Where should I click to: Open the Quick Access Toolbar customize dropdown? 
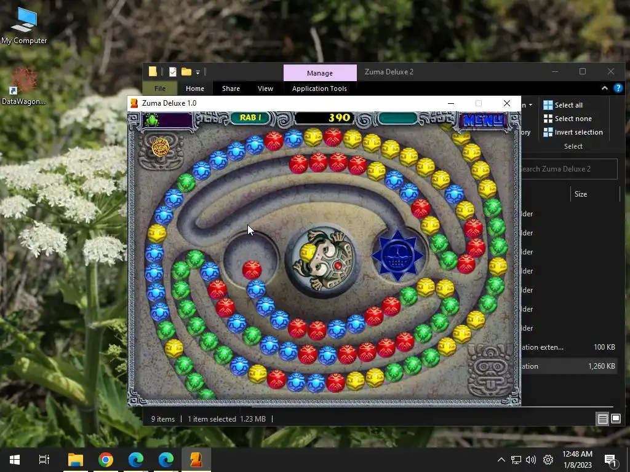[197, 73]
